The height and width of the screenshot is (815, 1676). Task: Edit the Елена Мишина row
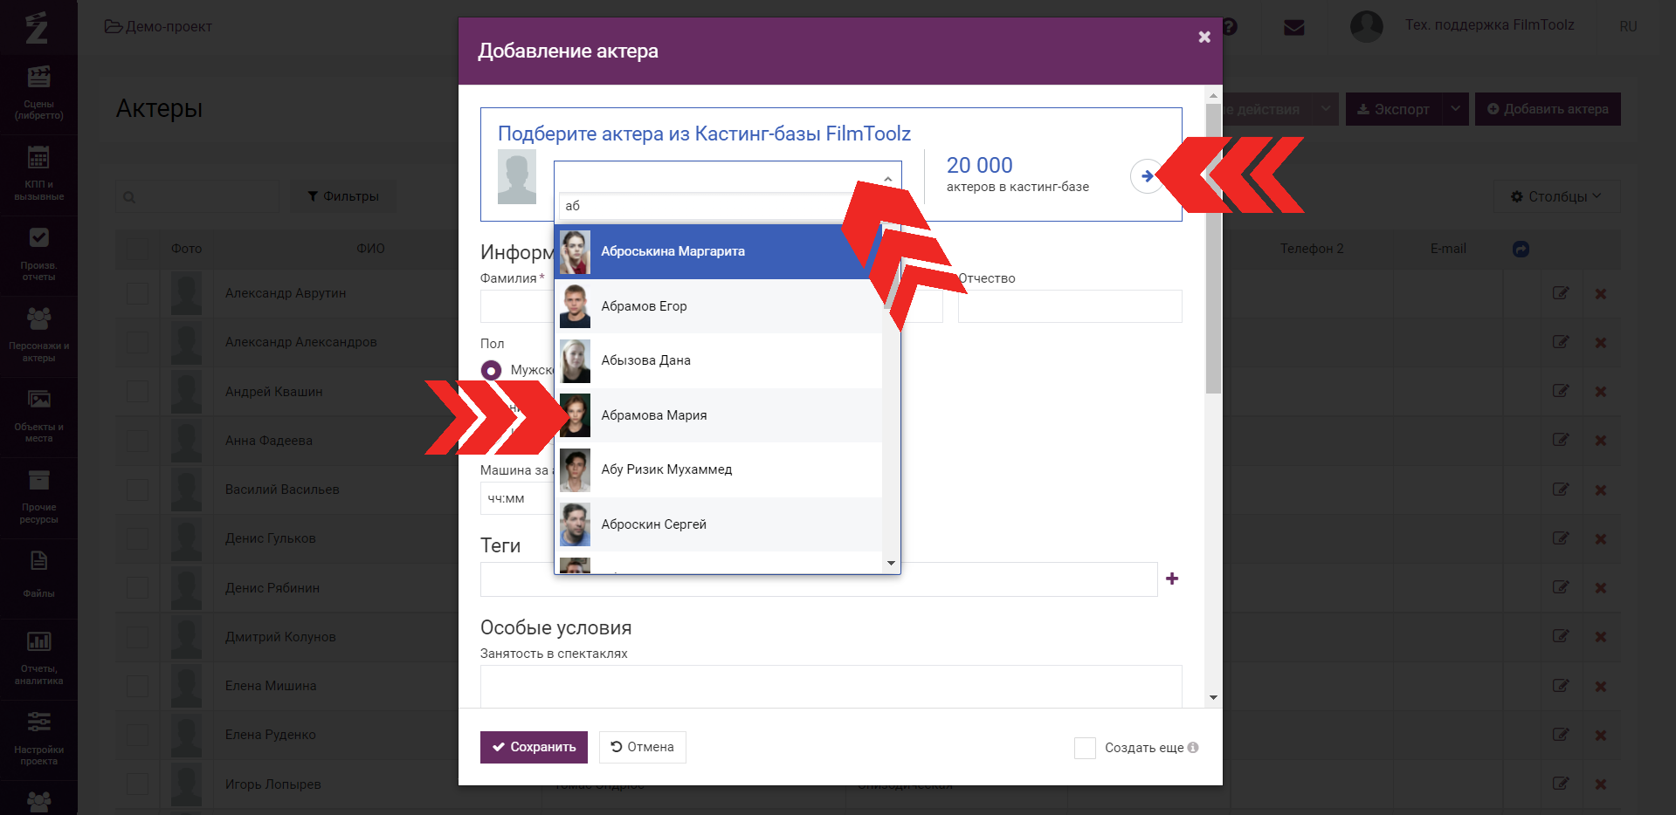[x=1561, y=685]
